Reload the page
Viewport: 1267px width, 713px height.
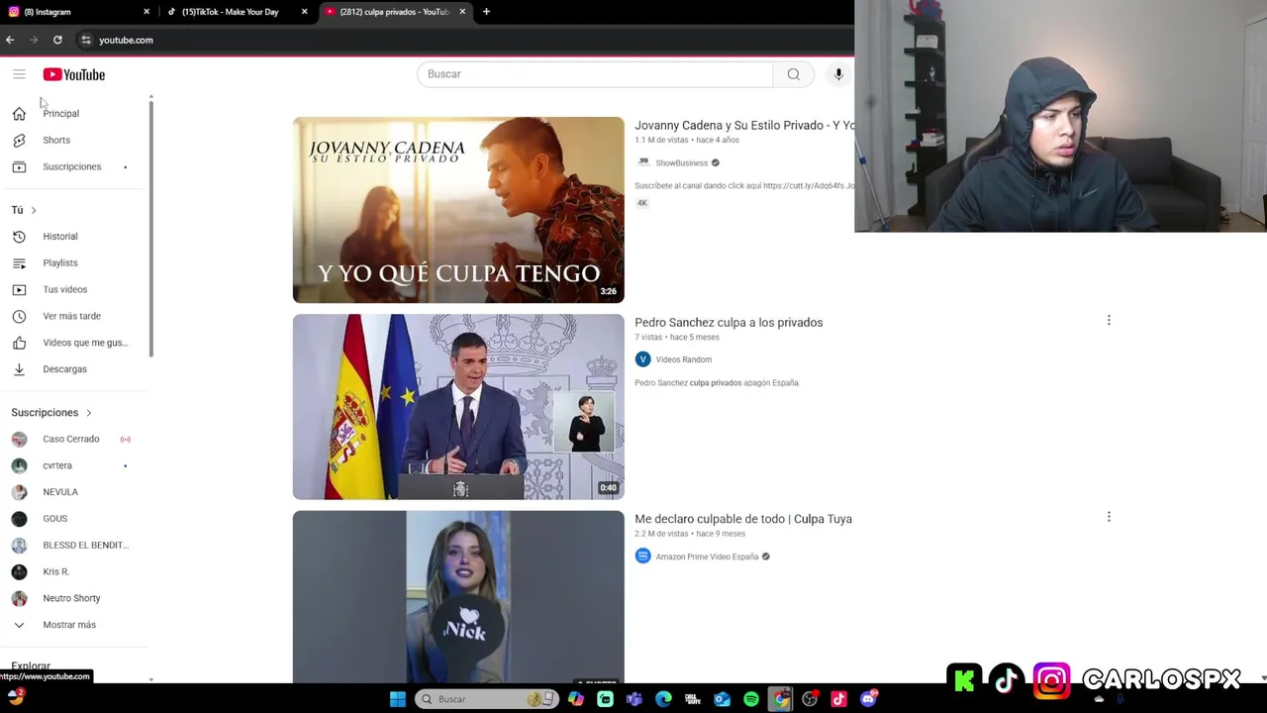pyautogui.click(x=57, y=41)
